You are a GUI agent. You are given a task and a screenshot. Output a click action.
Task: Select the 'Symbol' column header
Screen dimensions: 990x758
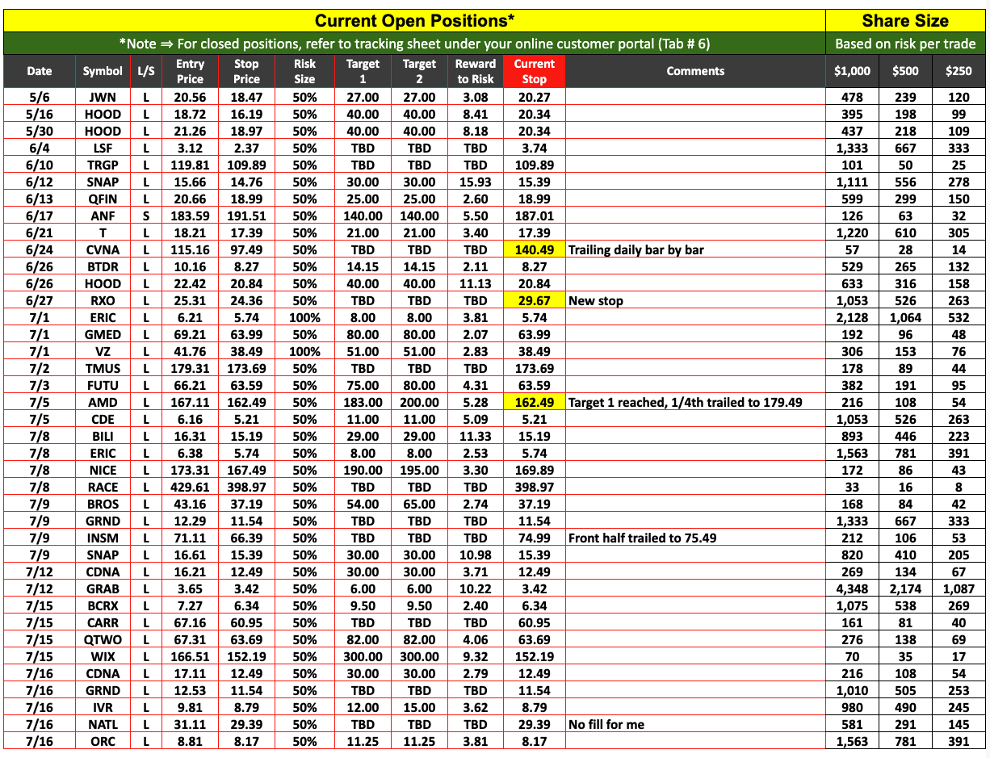coord(103,71)
